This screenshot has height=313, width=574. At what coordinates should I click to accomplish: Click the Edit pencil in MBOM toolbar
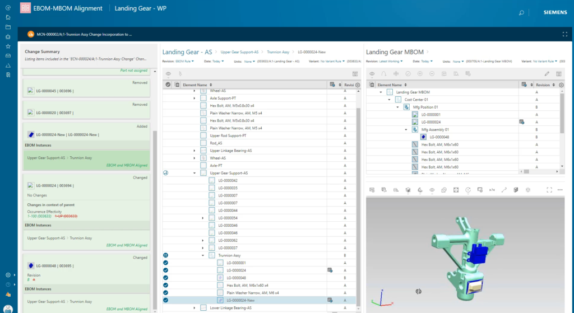point(547,73)
